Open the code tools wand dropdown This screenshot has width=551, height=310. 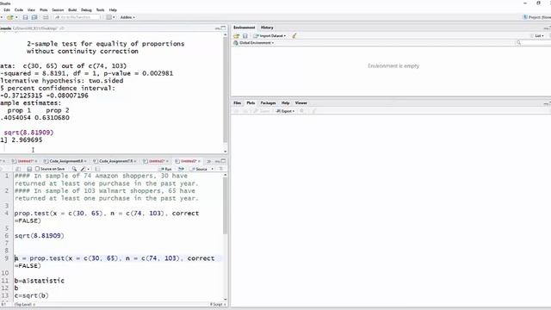click(85, 169)
